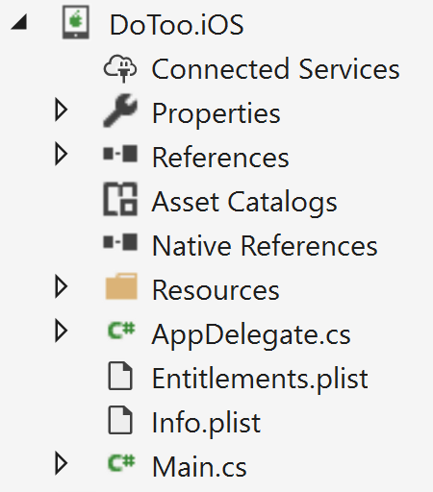433x492 pixels.
Task: Click the References node icon
Action: pos(120,154)
